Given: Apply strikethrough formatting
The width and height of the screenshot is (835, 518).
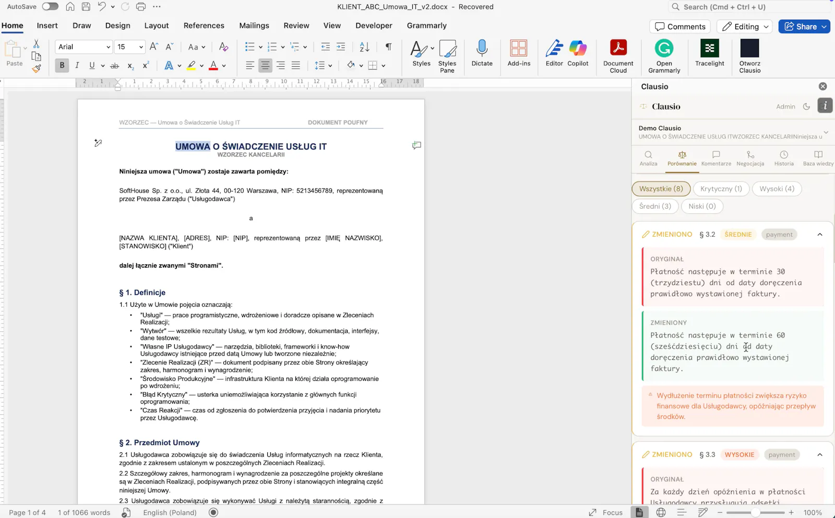Looking at the screenshot, I should tap(115, 66).
